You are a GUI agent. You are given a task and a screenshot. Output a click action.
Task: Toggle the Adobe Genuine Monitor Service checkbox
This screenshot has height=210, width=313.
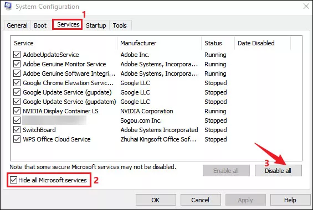pos(17,64)
